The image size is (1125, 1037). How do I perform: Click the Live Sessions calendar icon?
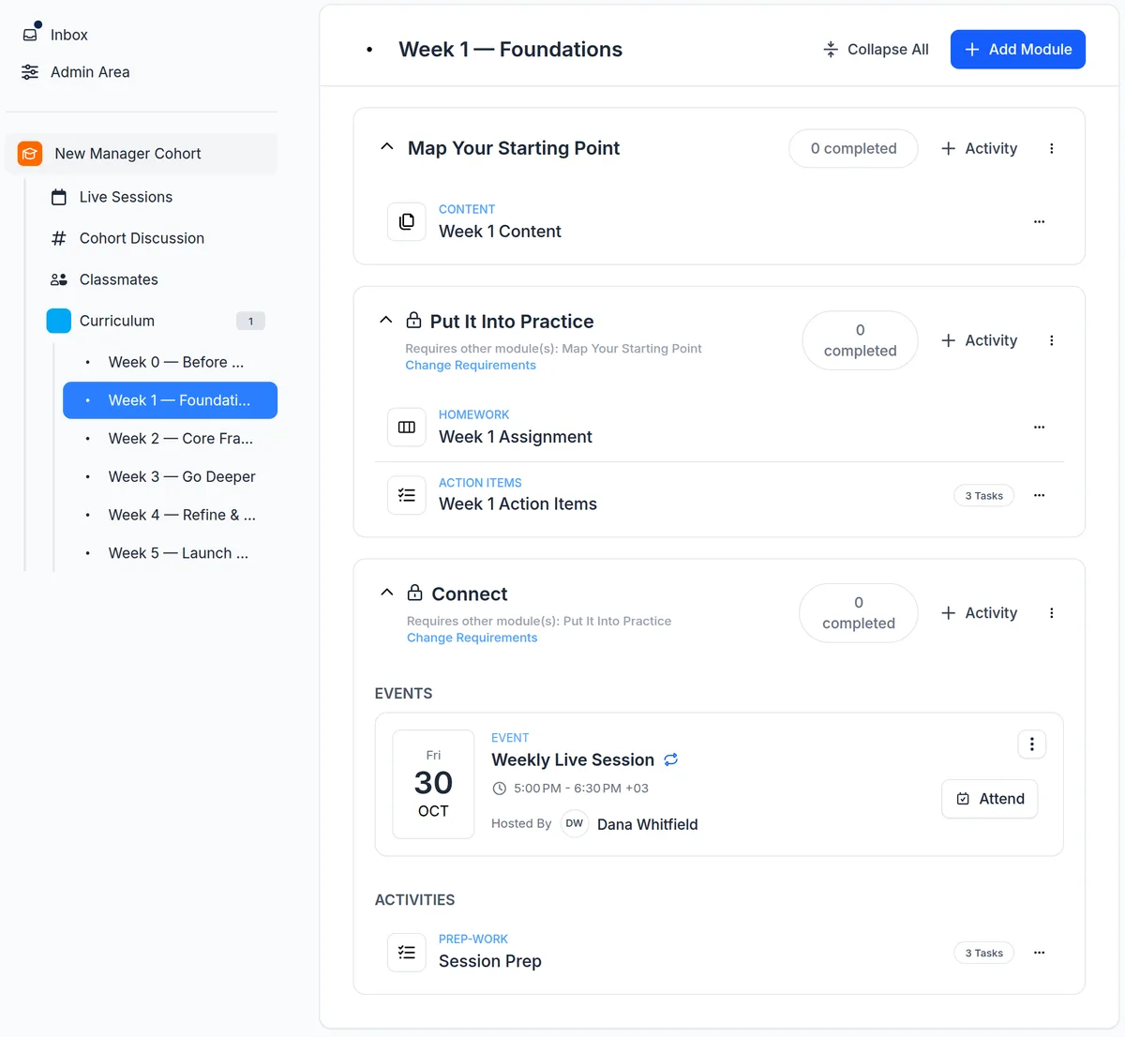[59, 197]
